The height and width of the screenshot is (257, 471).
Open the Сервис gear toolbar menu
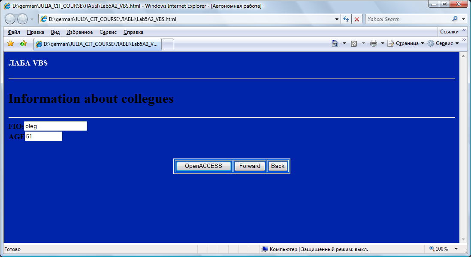point(443,44)
